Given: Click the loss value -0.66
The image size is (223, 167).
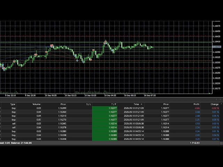Looking at the screenshot, I should pyautogui.click(x=197, y=108).
